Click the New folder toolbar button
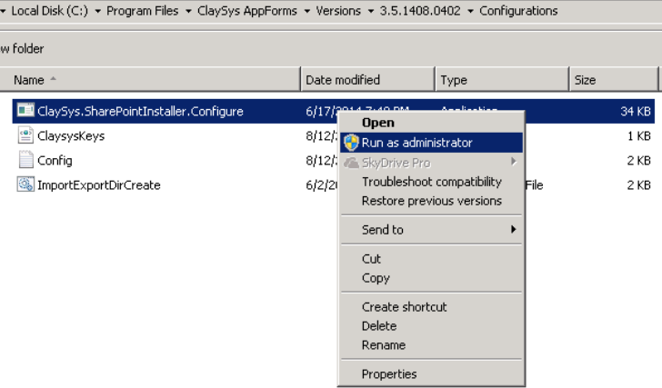Viewport: 662px width, 388px height. (x=22, y=48)
